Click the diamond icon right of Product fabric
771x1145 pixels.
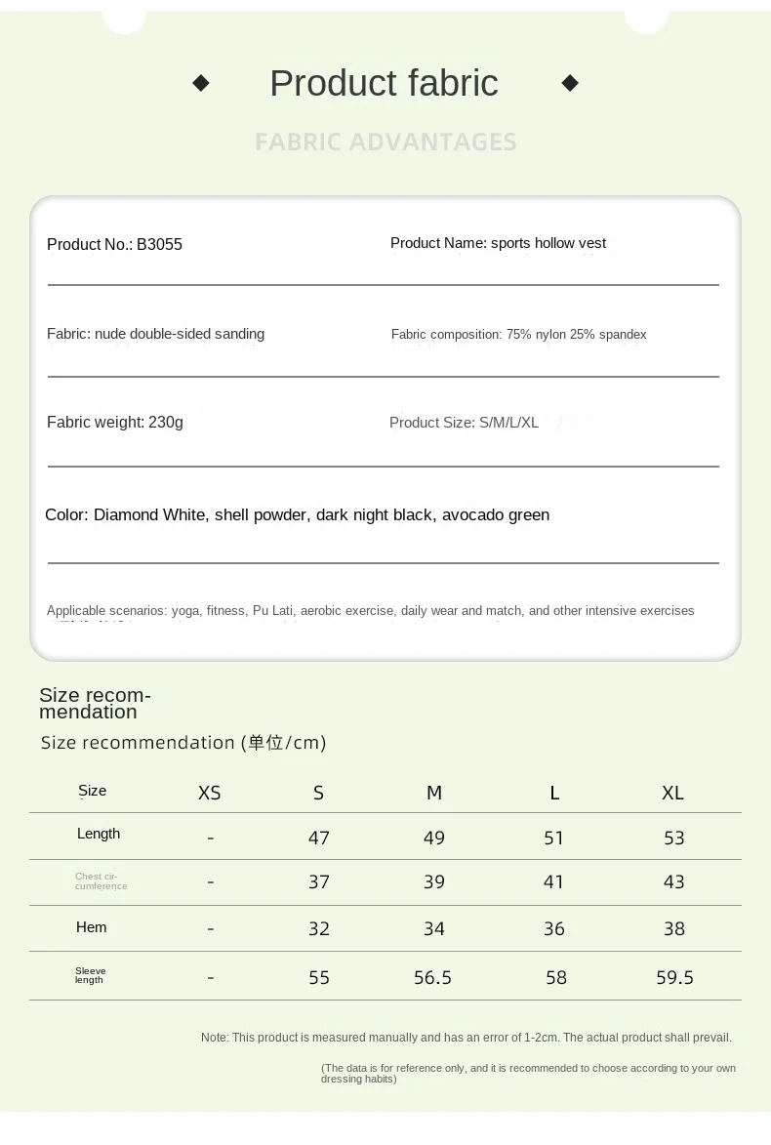point(570,84)
